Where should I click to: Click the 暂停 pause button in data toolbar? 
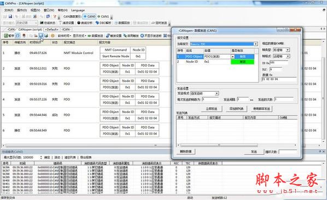tap(9, 36)
